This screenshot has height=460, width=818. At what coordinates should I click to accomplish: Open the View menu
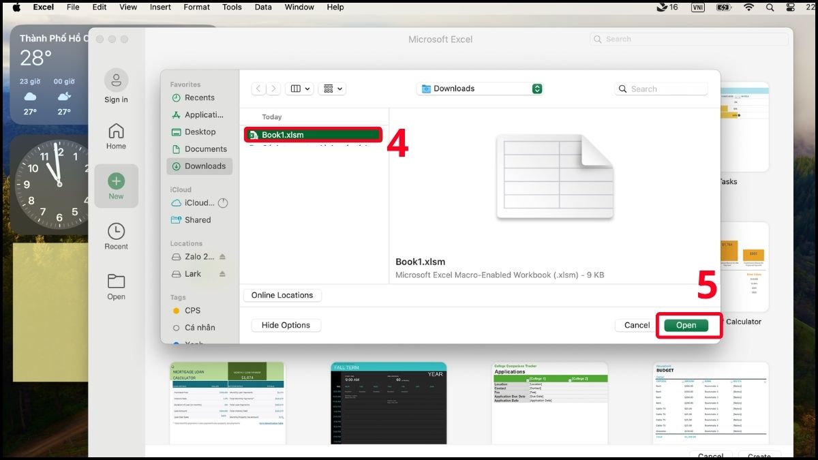[128, 7]
